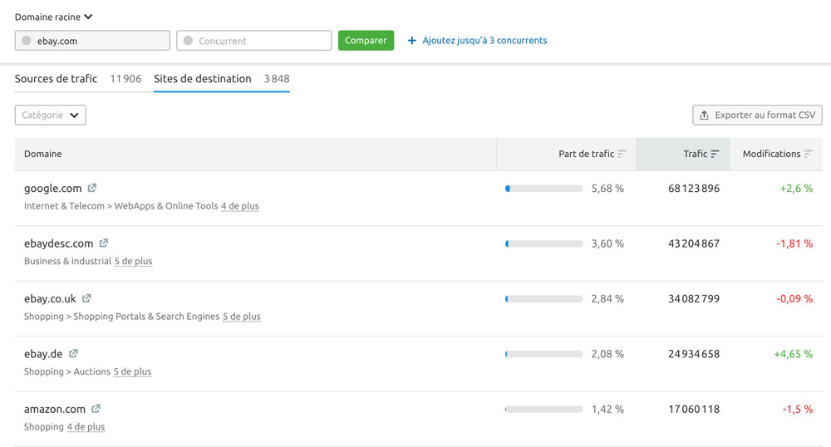831x447 pixels.
Task: Click the green Comparer button
Action: click(x=366, y=40)
